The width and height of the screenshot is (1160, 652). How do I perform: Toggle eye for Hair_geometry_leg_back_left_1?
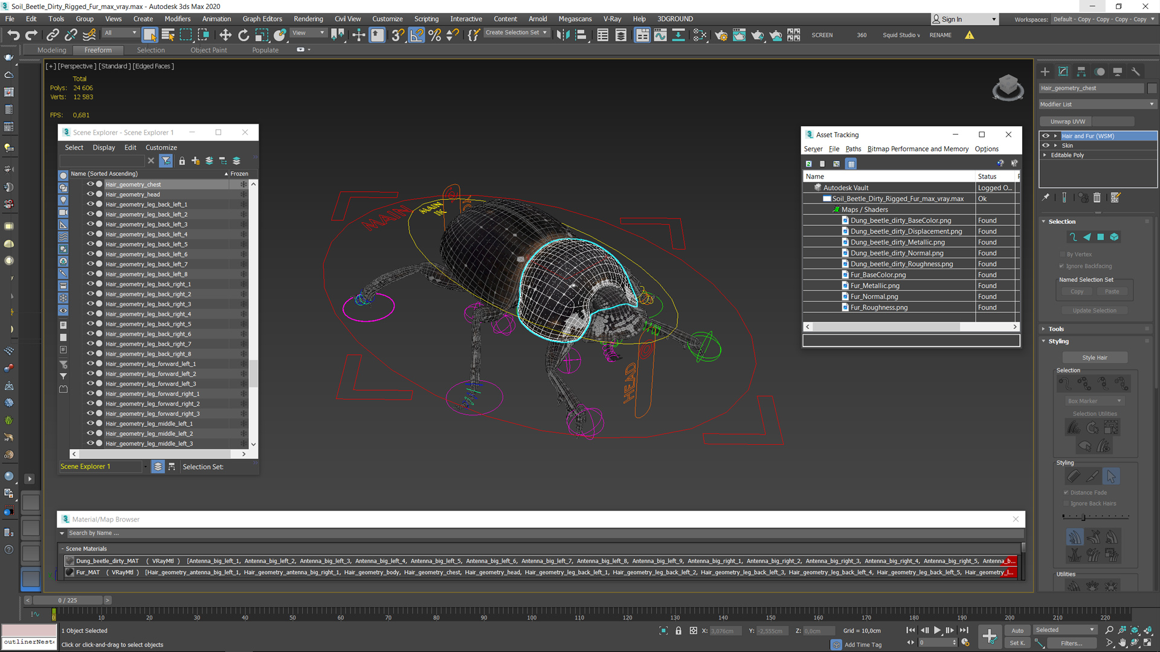[x=90, y=204]
